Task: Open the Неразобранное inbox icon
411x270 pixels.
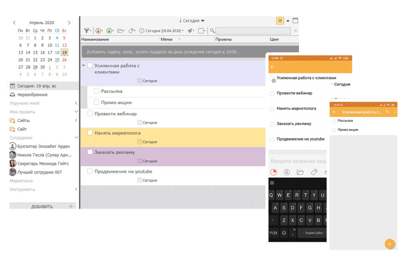Action: [12, 94]
